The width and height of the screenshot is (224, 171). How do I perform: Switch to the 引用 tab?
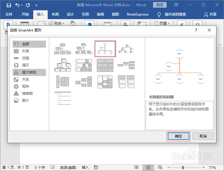coord(85,14)
